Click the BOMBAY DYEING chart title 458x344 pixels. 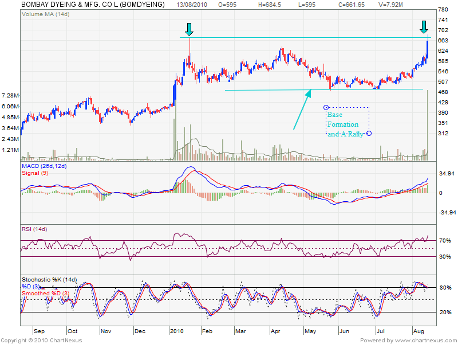93,5
